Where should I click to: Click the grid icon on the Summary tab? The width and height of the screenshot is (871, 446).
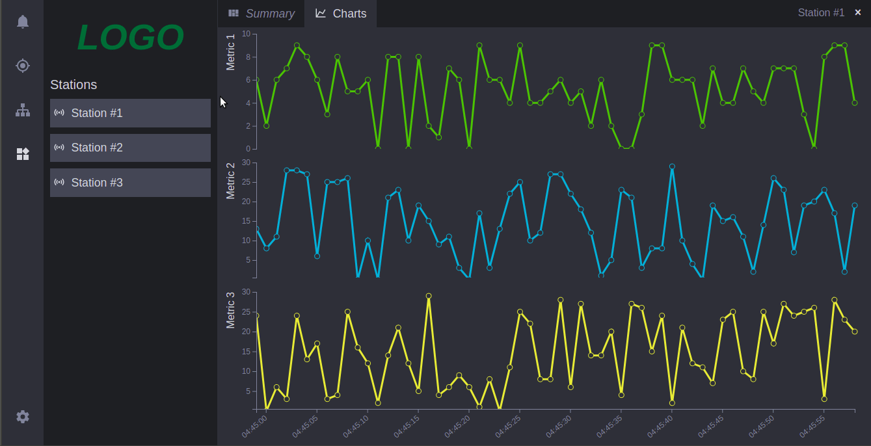[233, 13]
